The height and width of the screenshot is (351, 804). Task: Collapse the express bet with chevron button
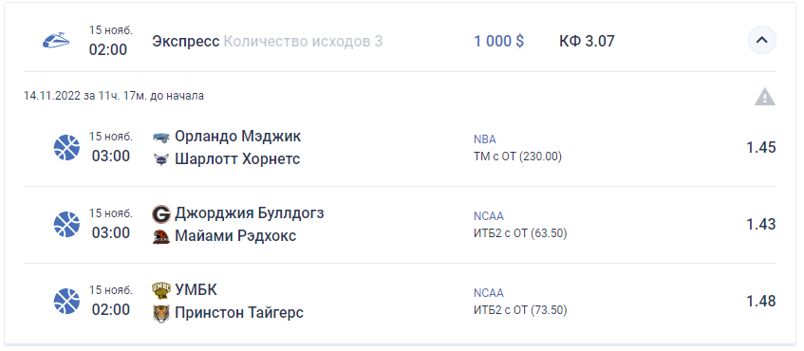point(761,40)
